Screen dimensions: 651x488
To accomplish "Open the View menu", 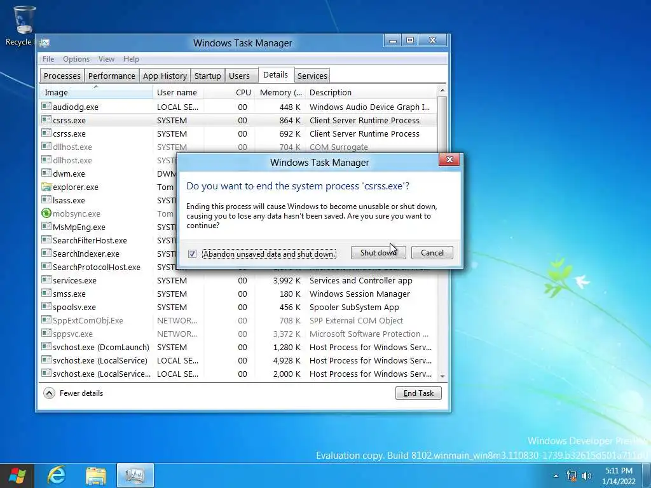I will point(106,59).
